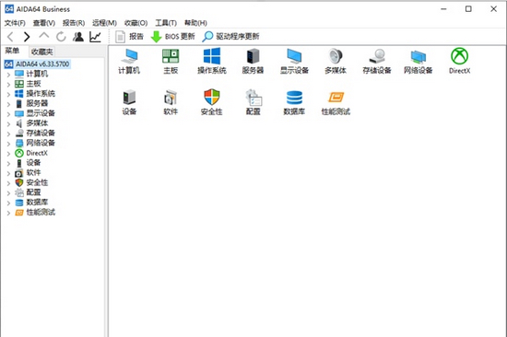Click the Back arrow toolbar button
This screenshot has height=337, width=507.
click(x=10, y=37)
